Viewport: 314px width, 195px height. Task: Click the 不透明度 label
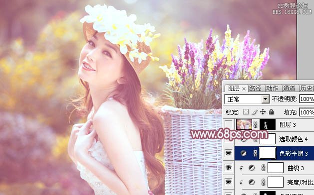click(x=285, y=99)
